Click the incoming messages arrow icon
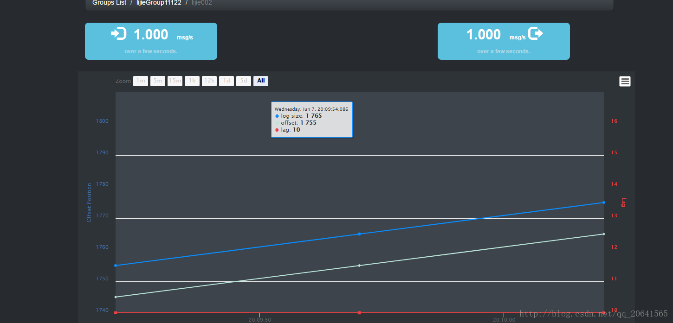This screenshot has height=323, width=673. (119, 34)
